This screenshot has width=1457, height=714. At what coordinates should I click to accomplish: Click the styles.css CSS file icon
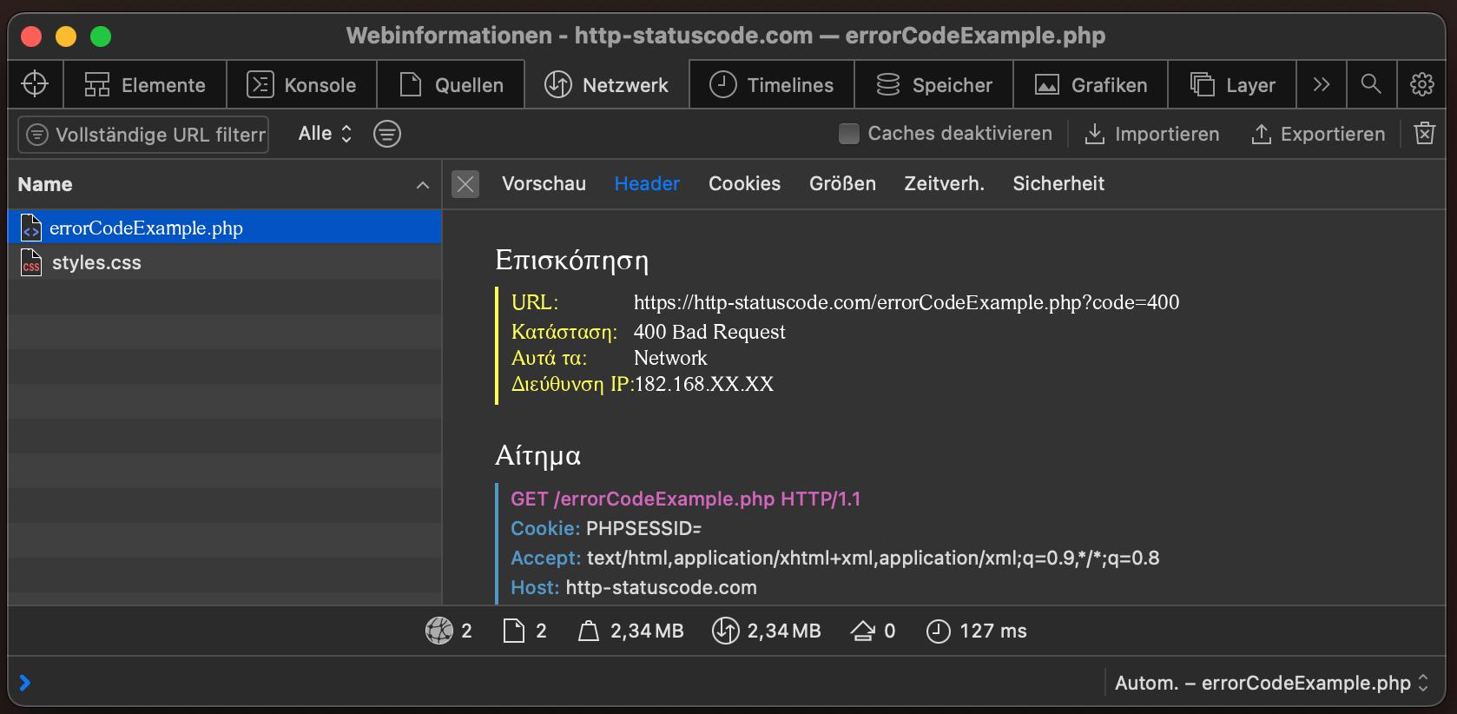[31, 262]
